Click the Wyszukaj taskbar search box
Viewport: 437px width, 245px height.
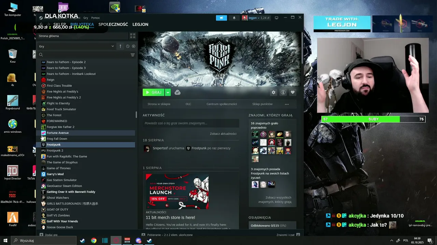[x=44, y=241]
